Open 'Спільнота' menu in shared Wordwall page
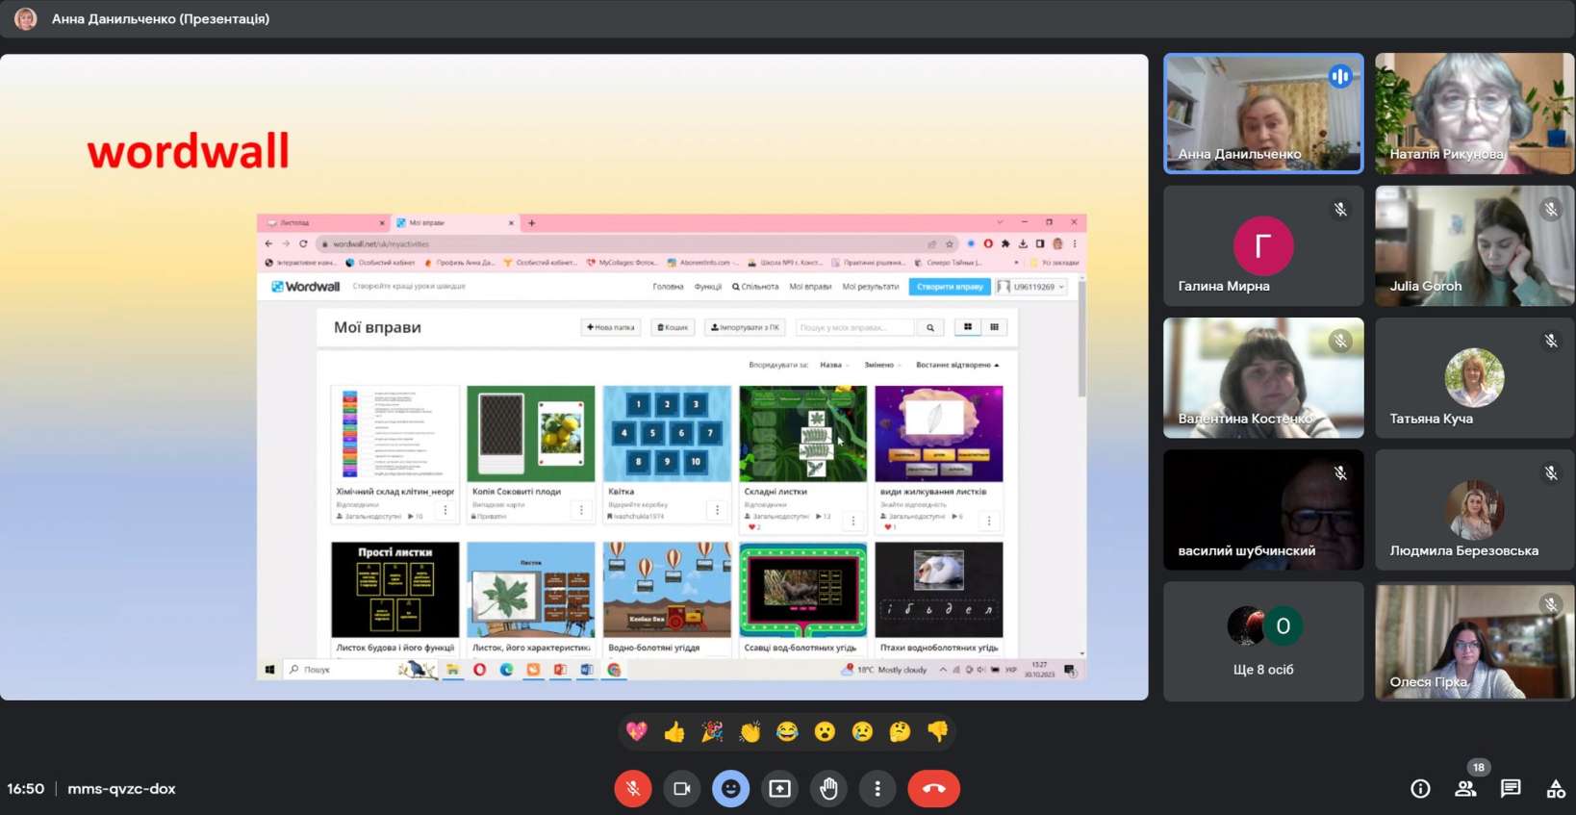The width and height of the screenshot is (1576, 815). (755, 286)
